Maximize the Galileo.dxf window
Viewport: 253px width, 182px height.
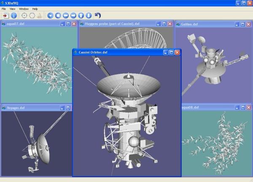[243, 24]
